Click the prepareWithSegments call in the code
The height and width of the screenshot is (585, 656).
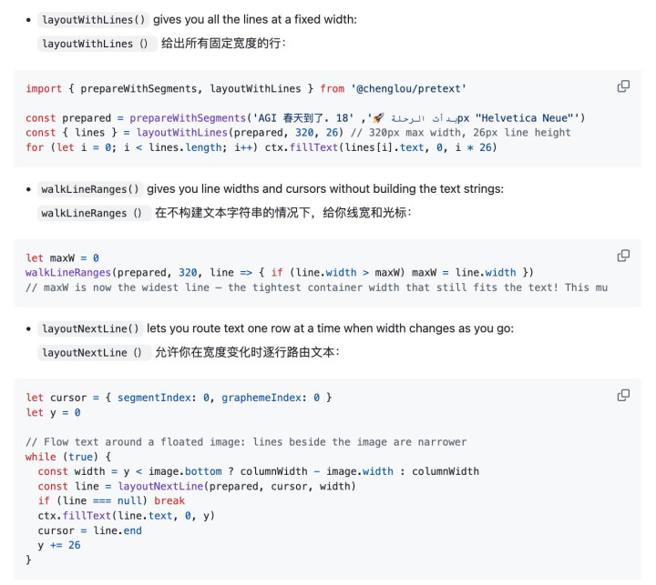coord(189,118)
